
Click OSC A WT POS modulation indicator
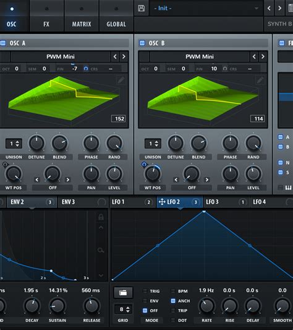point(5,165)
